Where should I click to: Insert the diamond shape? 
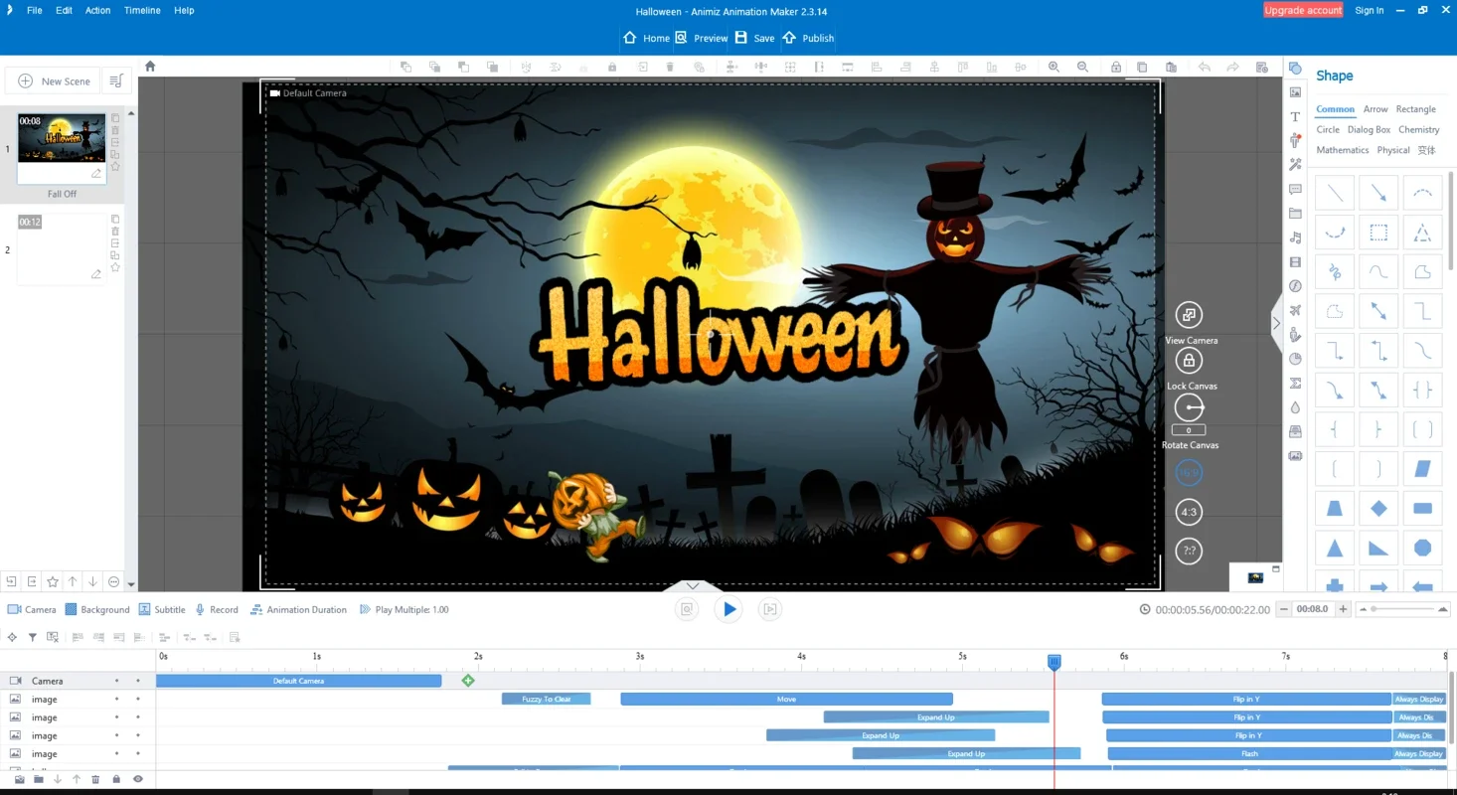tap(1378, 509)
